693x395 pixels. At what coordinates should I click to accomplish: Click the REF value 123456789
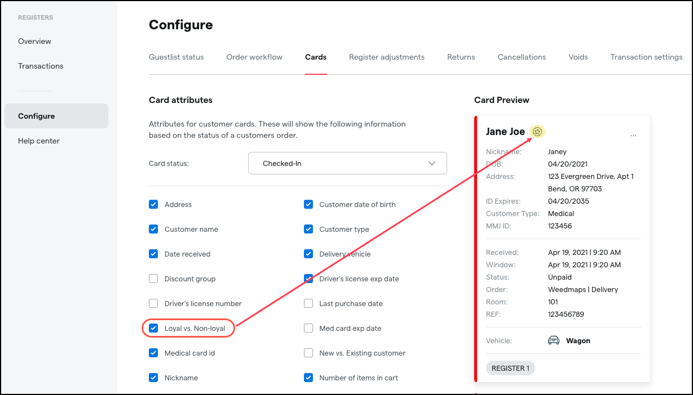pos(566,315)
